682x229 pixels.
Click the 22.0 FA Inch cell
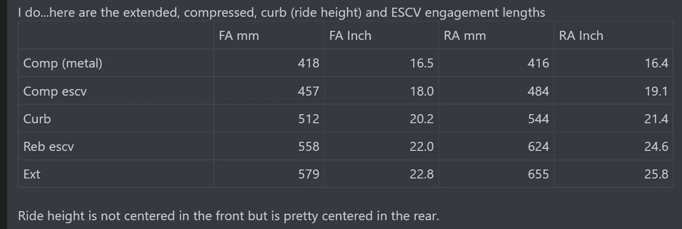coord(422,146)
